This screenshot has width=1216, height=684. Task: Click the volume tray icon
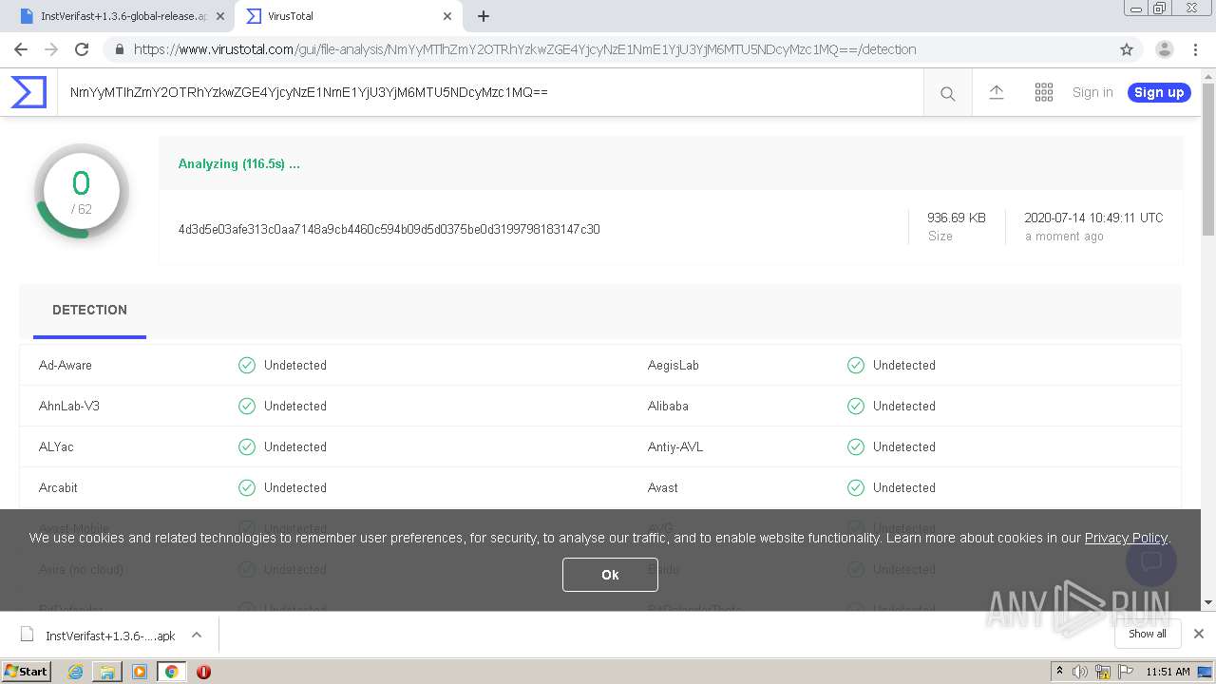point(1080,672)
